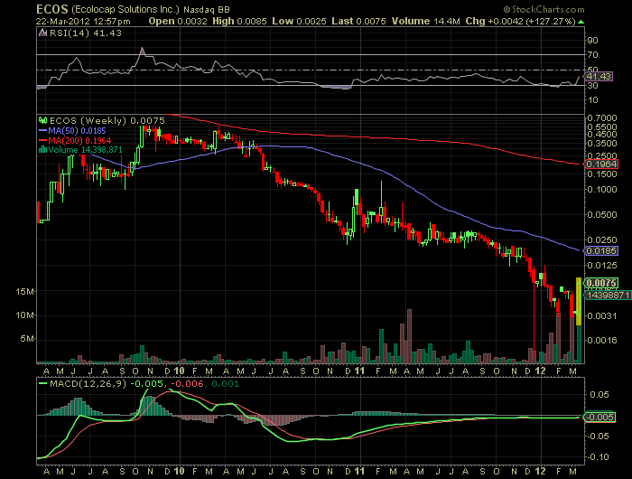Click the yellow 0.0075 last price tag
Image resolution: width=632 pixels, height=479 pixels.
(599, 283)
